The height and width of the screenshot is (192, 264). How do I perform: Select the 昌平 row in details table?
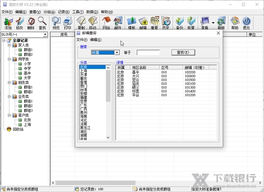(166, 72)
